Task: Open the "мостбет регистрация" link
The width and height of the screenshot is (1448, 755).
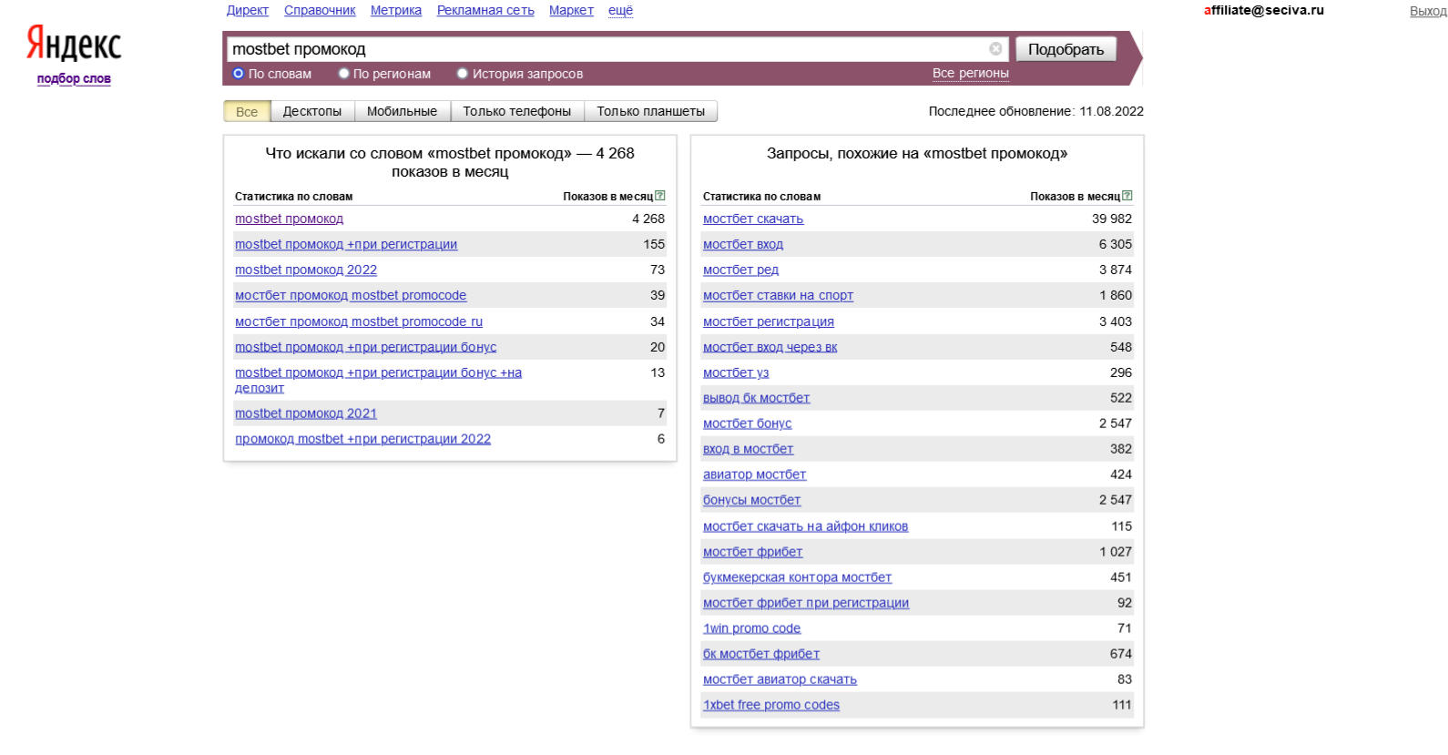Action: [769, 321]
